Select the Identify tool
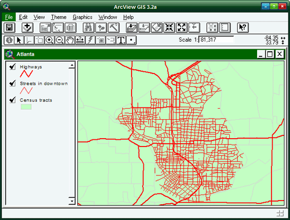The height and width of the screenshot is (220, 290). coord(9,40)
